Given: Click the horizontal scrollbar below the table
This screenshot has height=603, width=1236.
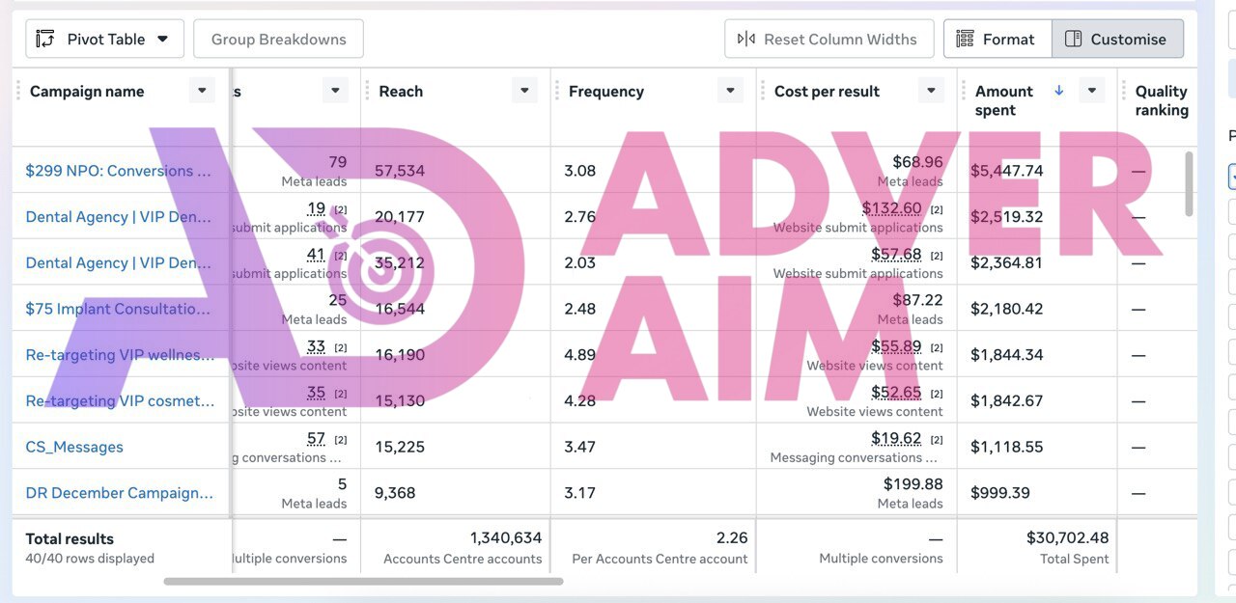Looking at the screenshot, I should pyautogui.click(x=363, y=582).
